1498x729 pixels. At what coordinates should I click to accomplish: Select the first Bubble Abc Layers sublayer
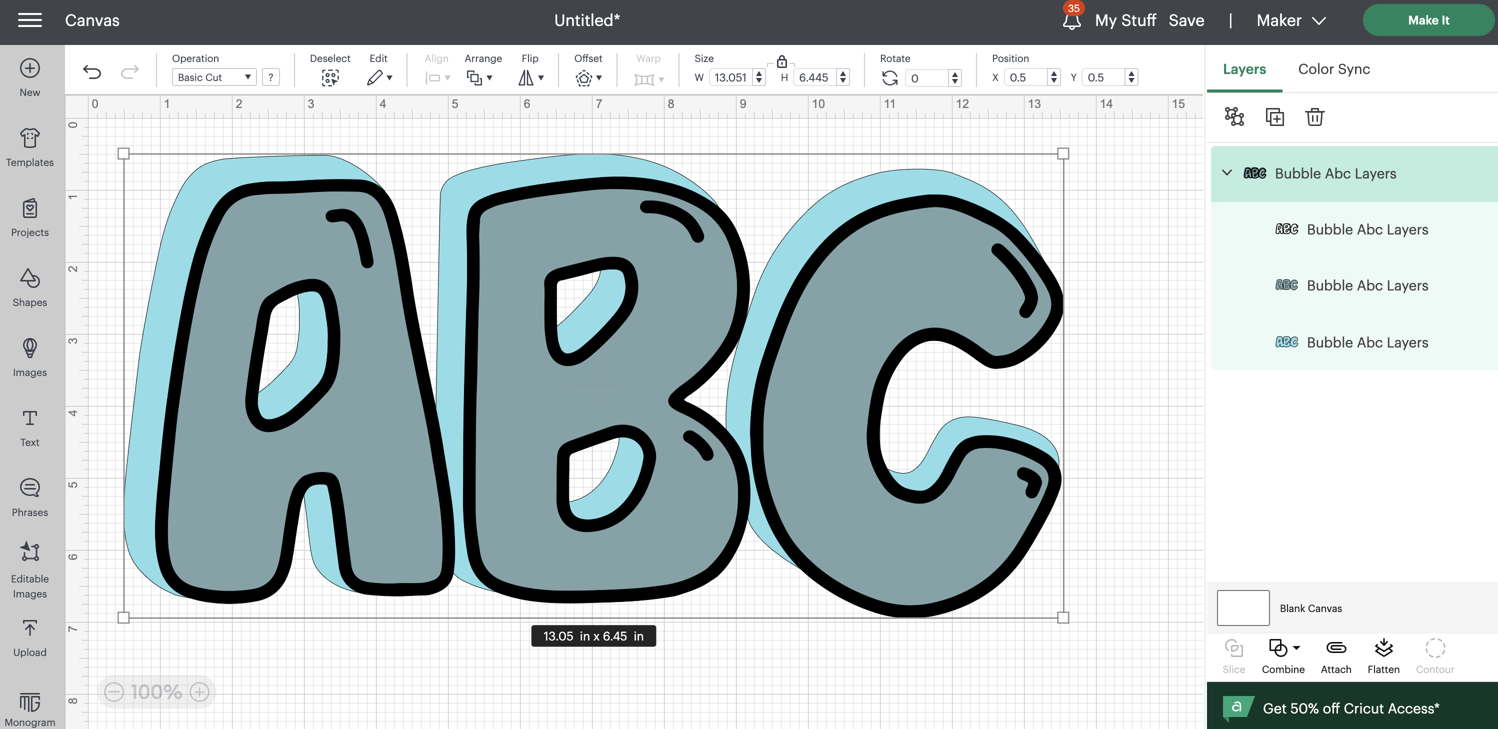coord(1354,229)
